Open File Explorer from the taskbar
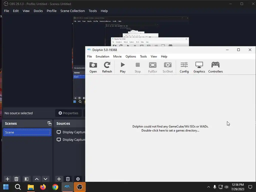The height and width of the screenshot is (192, 256). (30, 187)
